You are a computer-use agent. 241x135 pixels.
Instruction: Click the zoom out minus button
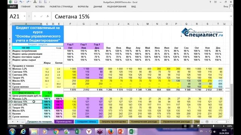click(x=203, y=126)
